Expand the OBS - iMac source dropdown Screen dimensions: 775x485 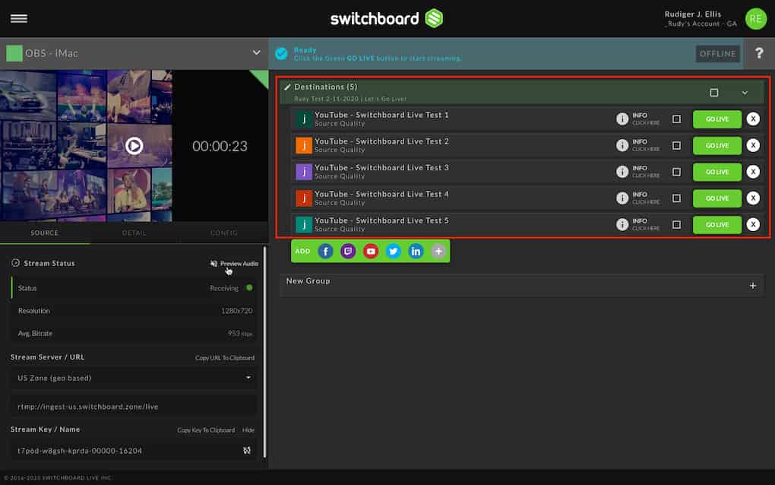[256, 52]
